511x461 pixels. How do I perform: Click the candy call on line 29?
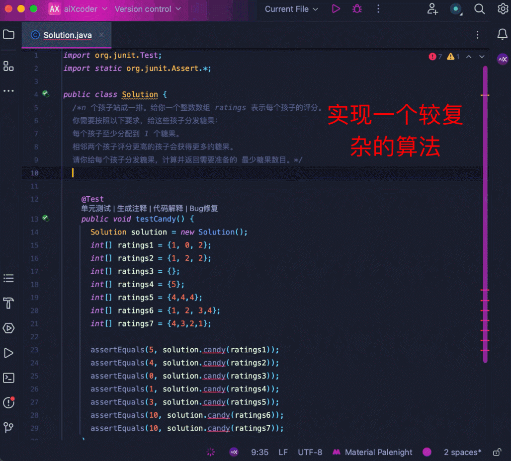(219, 428)
